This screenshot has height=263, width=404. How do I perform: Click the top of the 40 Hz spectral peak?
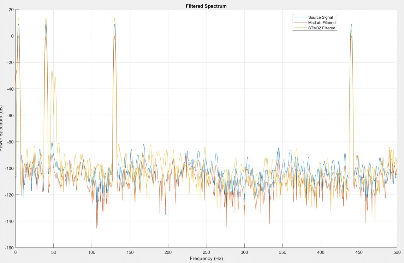[x=46, y=18]
